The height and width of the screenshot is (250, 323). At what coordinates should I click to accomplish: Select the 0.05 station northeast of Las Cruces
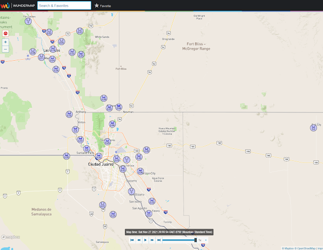tap(61, 41)
